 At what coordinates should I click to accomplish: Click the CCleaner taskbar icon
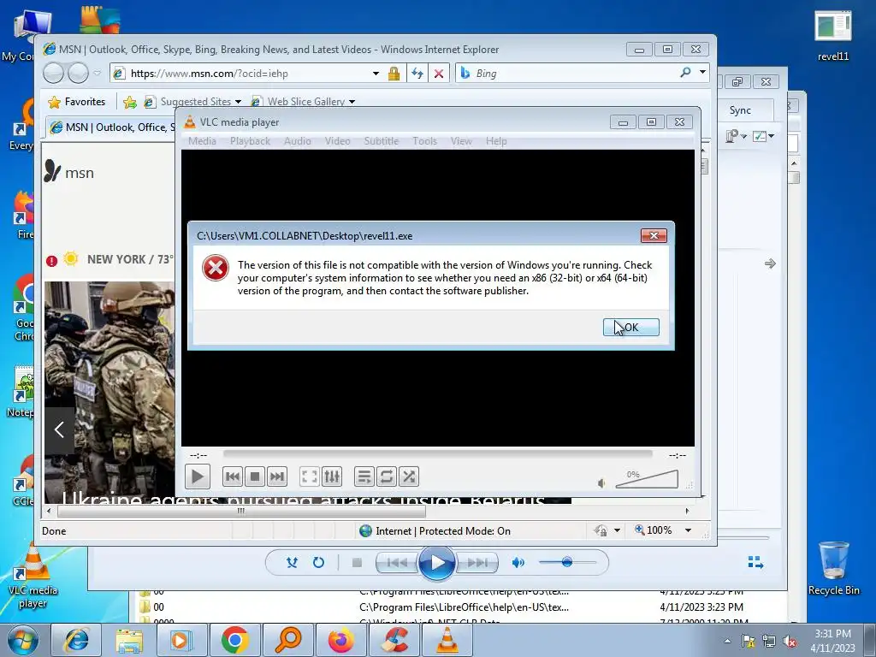coord(394,640)
